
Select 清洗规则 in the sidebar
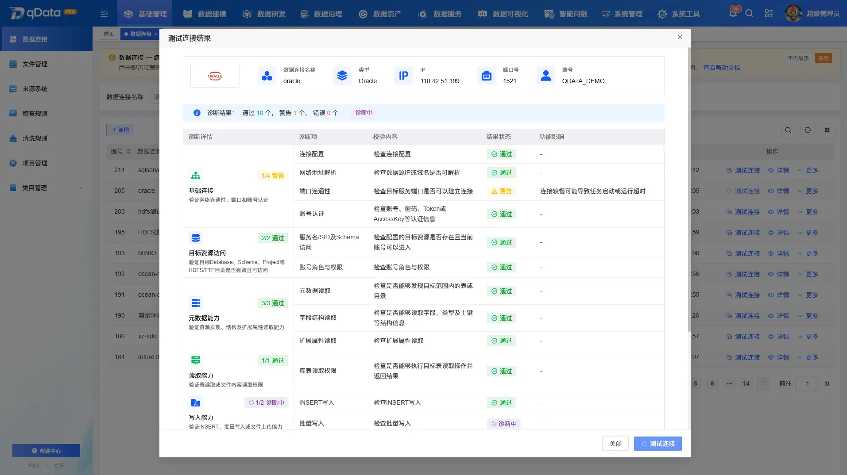coord(46,138)
